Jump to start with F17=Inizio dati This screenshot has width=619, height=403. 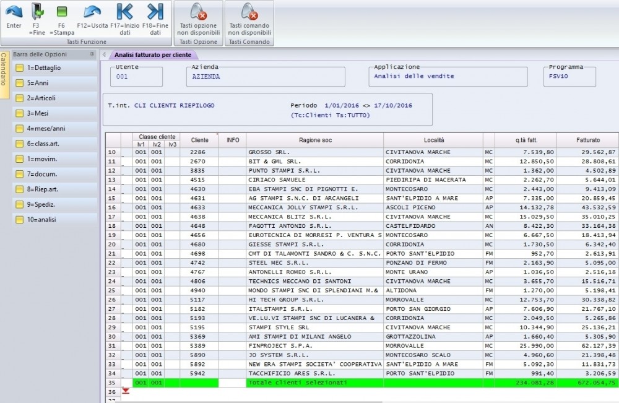(124, 12)
